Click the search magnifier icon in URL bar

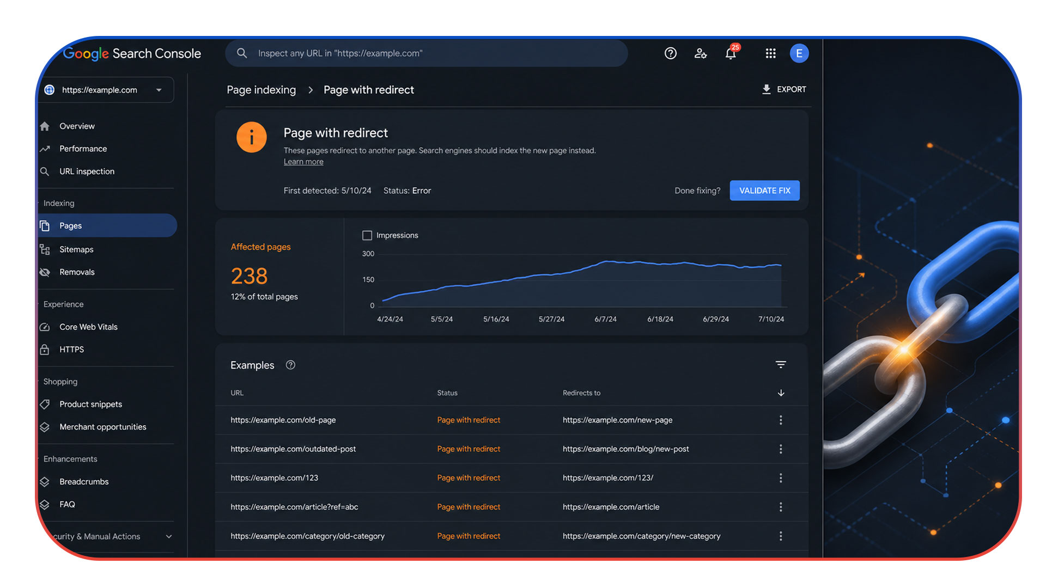(242, 53)
